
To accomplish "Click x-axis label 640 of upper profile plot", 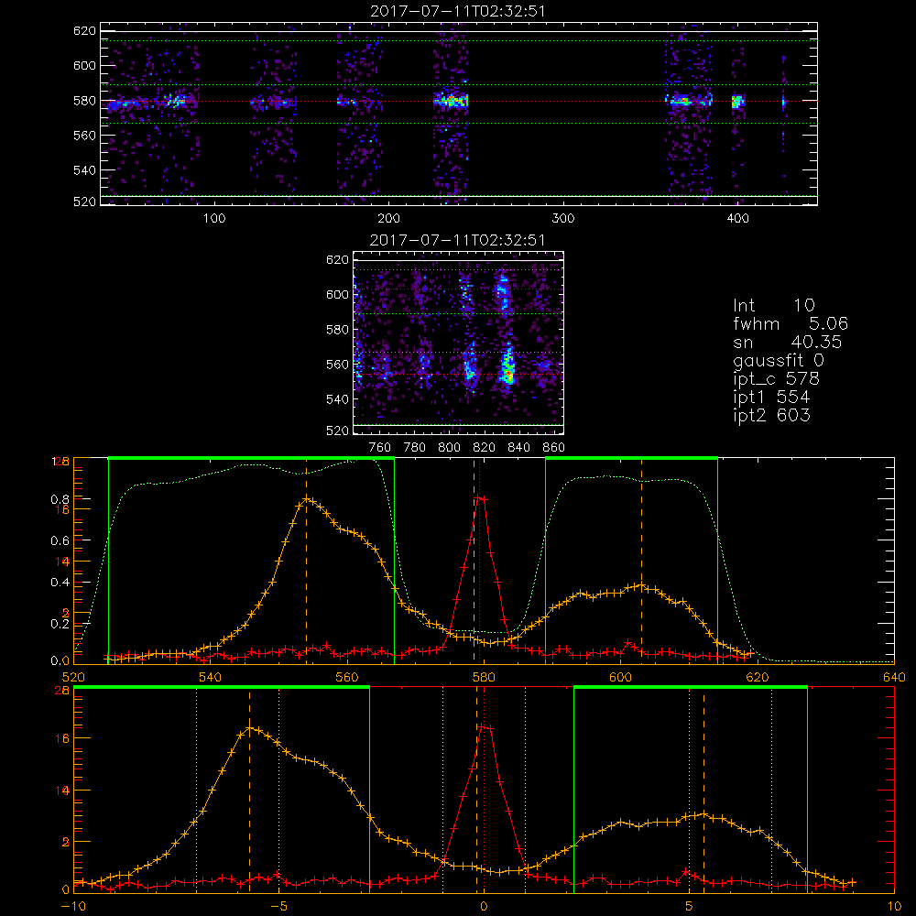I will coord(894,677).
